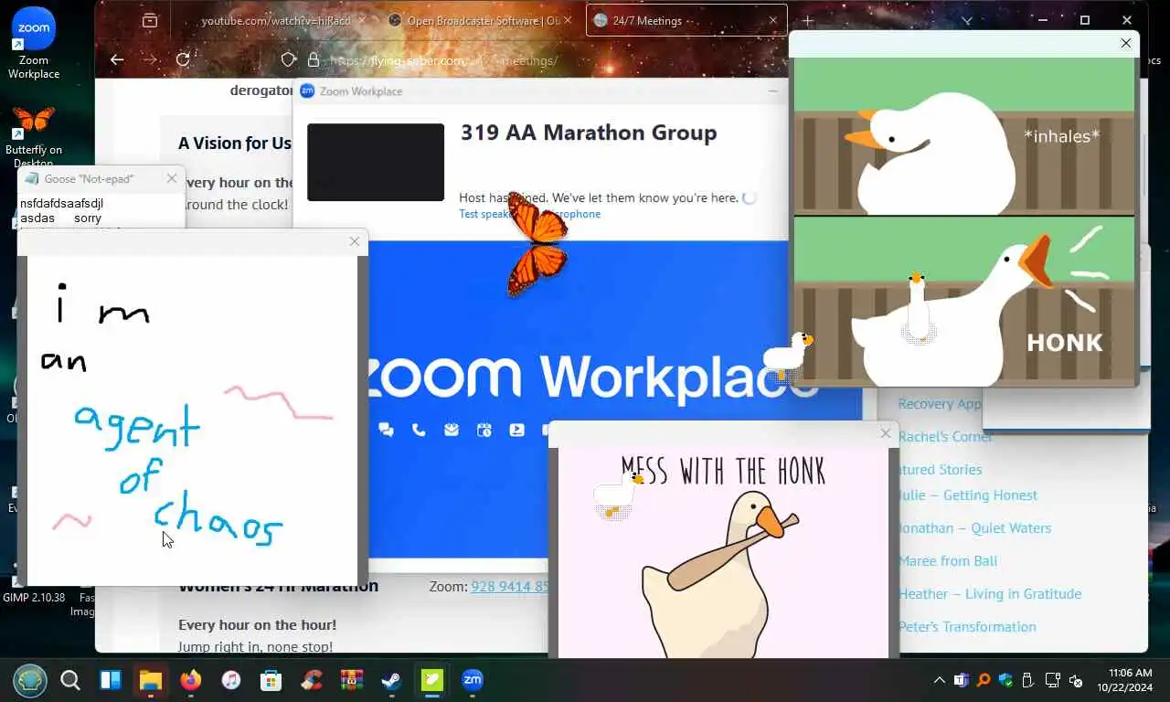Click the "Every hour on the hour!" text

tap(258, 625)
